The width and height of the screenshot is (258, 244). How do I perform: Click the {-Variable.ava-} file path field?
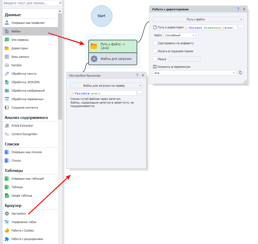coord(103,93)
